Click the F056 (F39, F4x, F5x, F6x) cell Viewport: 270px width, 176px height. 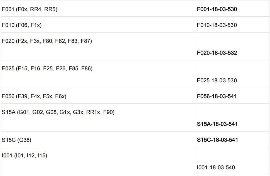[x=34, y=96]
